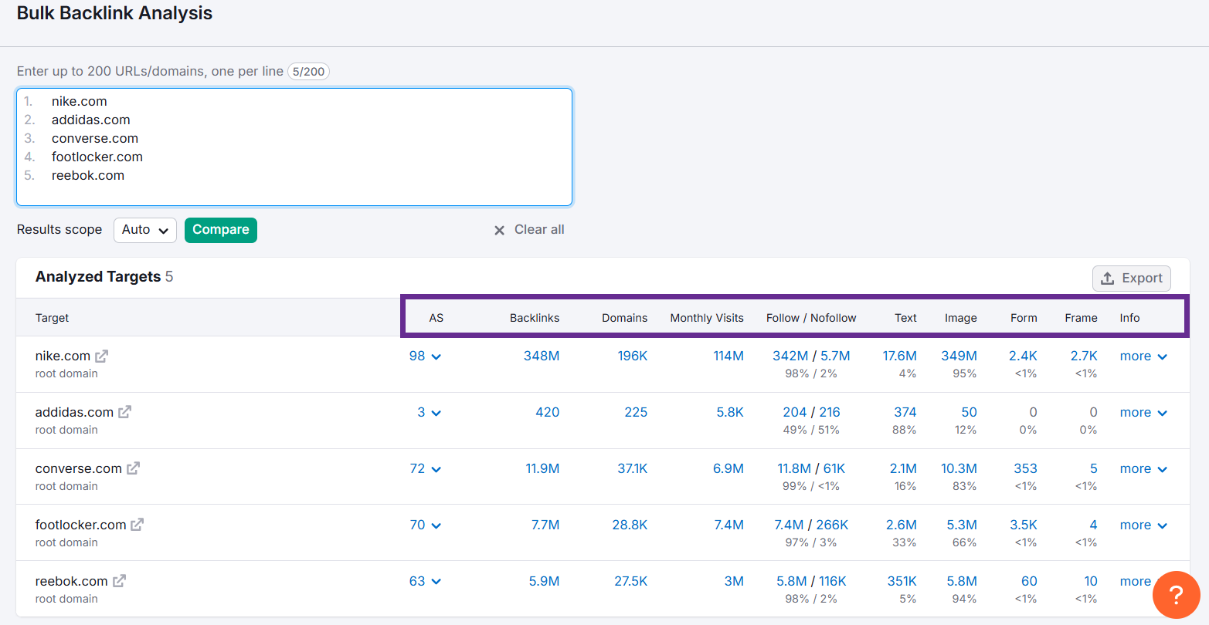Expand AS score 98 for nike.com
This screenshot has height=625, width=1209.
pos(425,356)
